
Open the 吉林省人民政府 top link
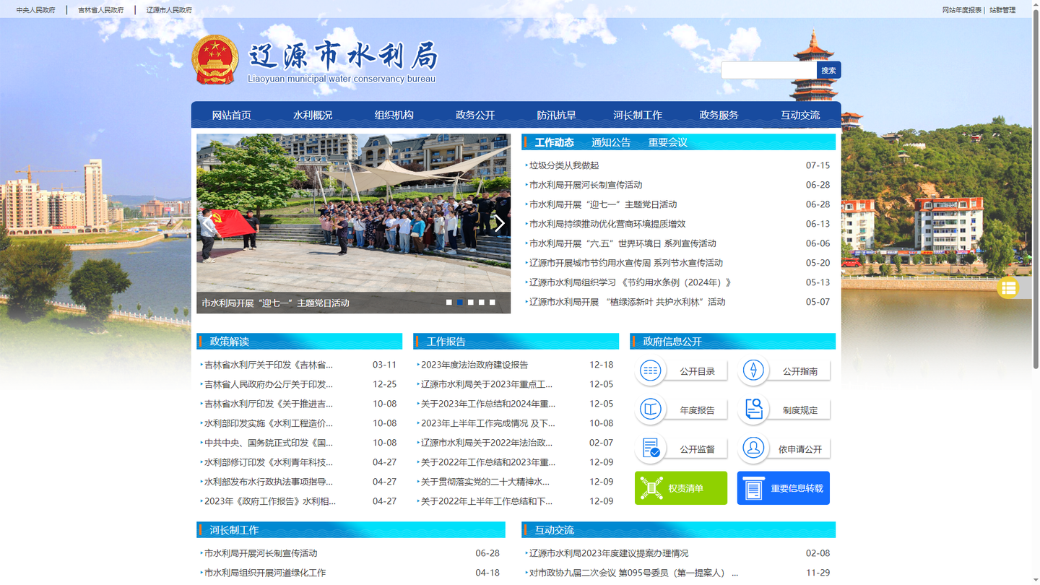(101, 10)
